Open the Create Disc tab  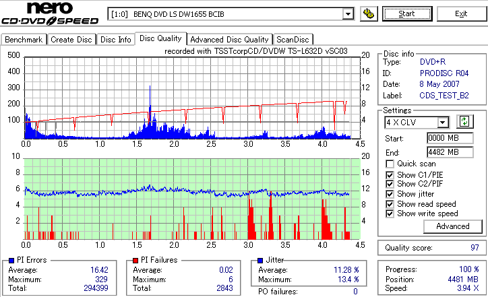[71, 40]
